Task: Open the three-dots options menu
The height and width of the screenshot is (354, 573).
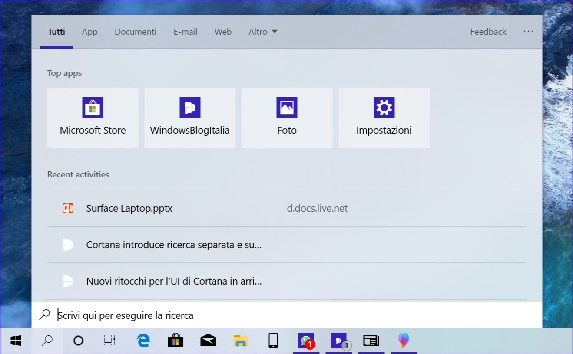Action: click(x=528, y=31)
